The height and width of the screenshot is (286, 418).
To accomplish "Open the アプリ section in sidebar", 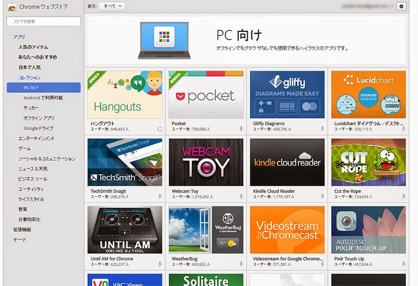I will 19,37.
